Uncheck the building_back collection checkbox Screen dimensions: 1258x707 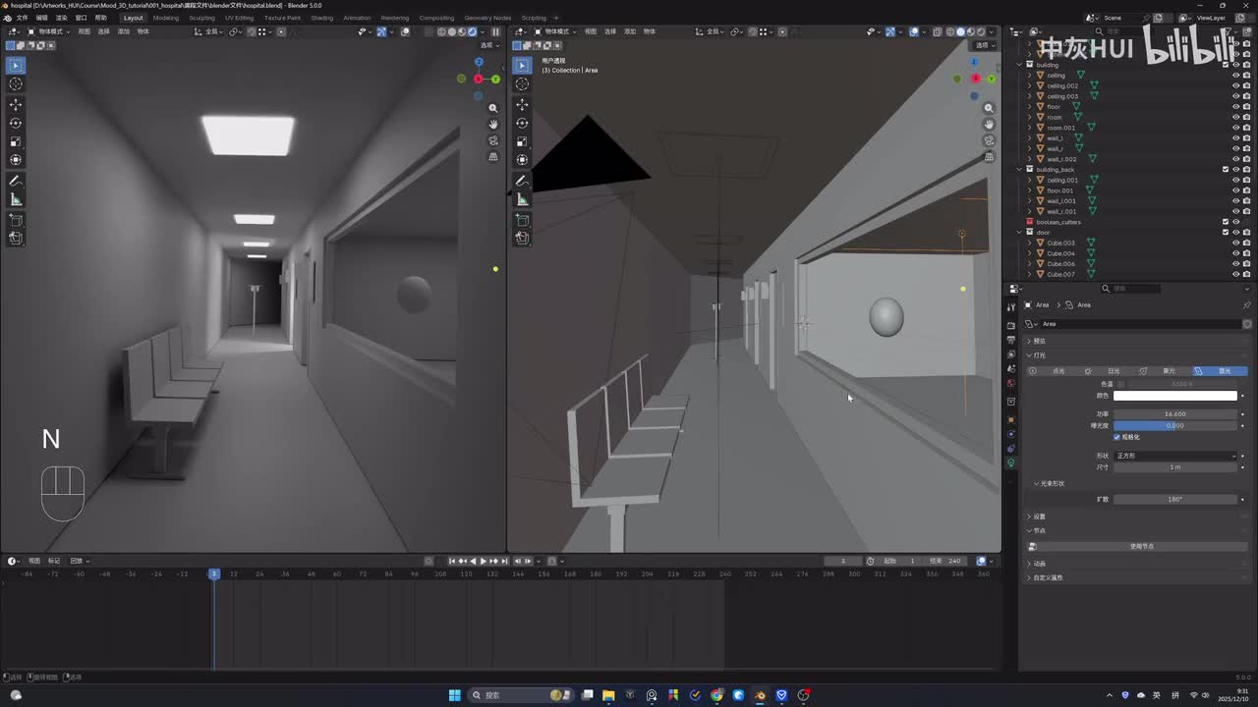click(x=1226, y=170)
